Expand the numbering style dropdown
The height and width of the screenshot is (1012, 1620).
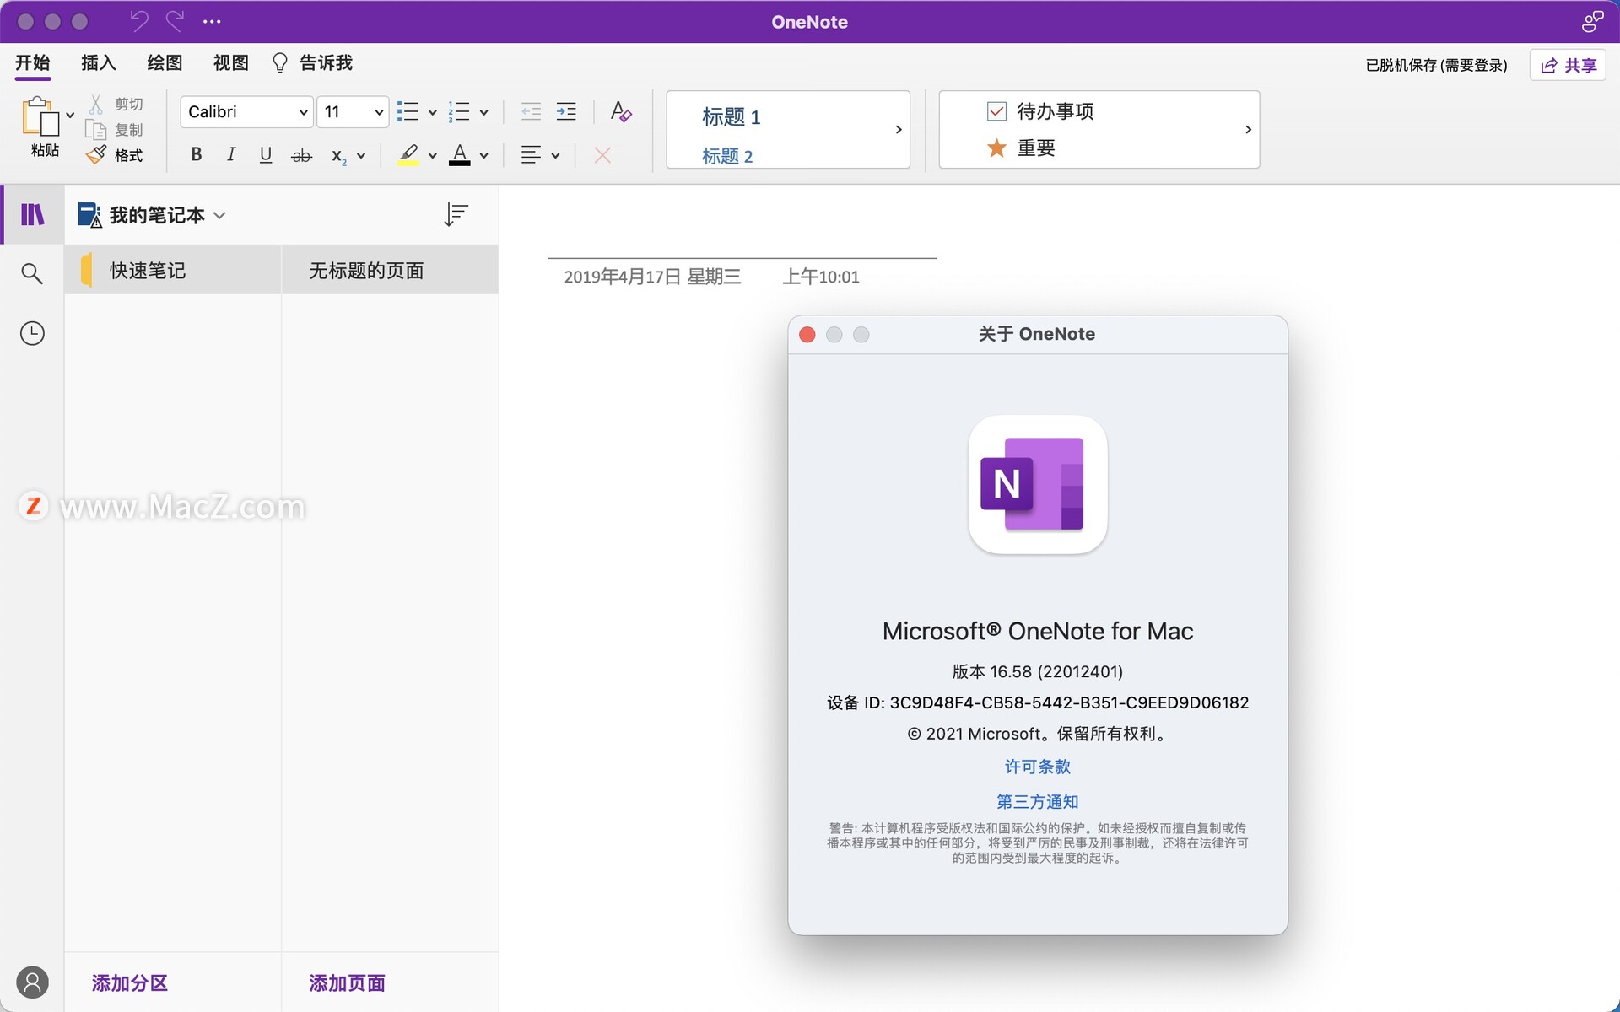pyautogui.click(x=483, y=112)
